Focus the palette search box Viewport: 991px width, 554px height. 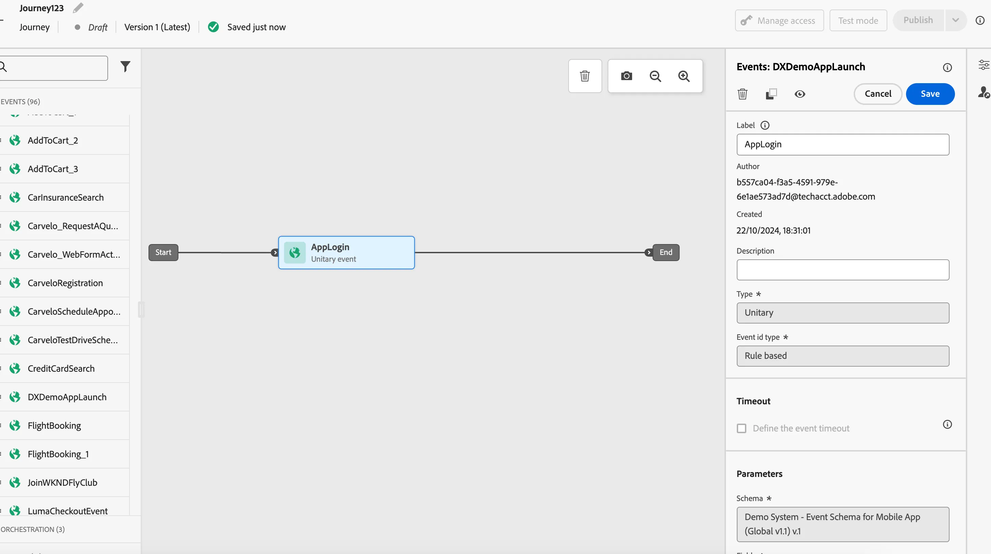(54, 68)
